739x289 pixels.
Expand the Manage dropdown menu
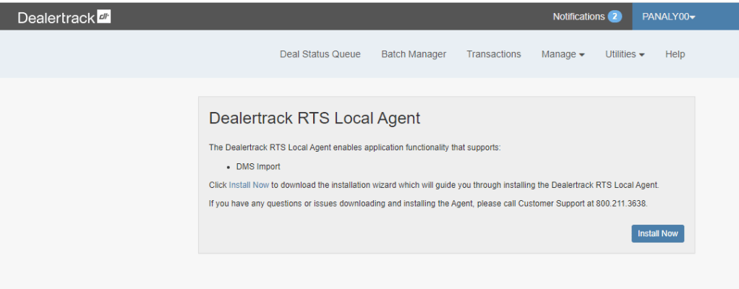coord(563,54)
